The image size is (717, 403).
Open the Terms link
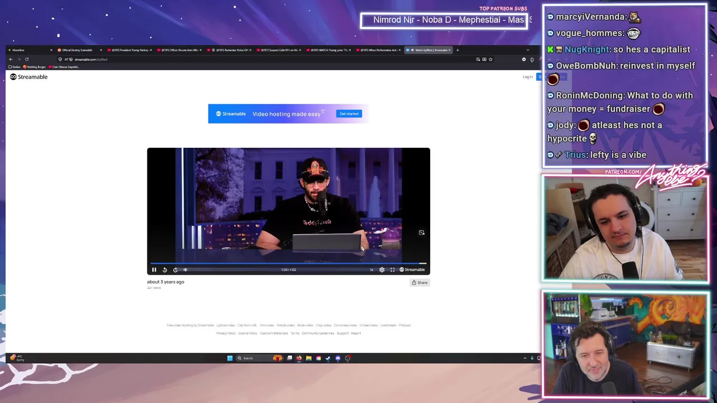pos(295,333)
